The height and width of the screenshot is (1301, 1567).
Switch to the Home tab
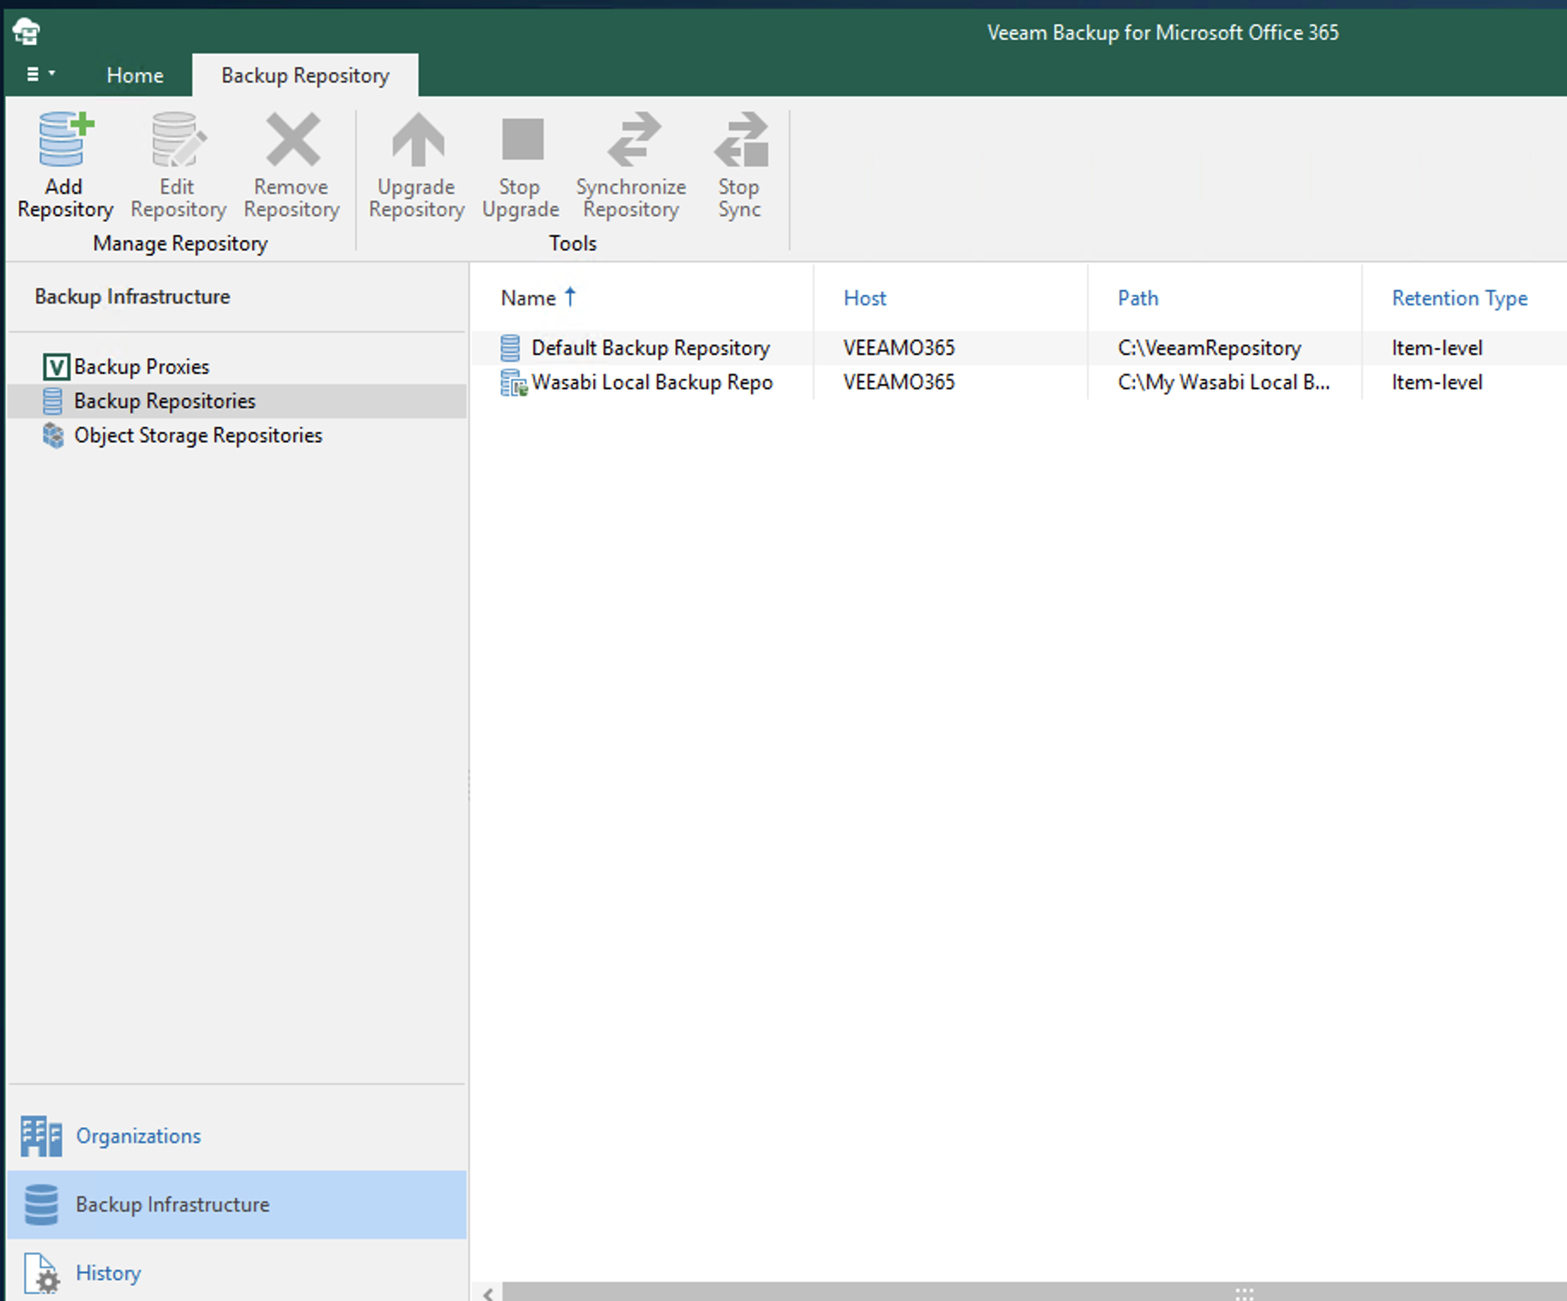tap(135, 75)
